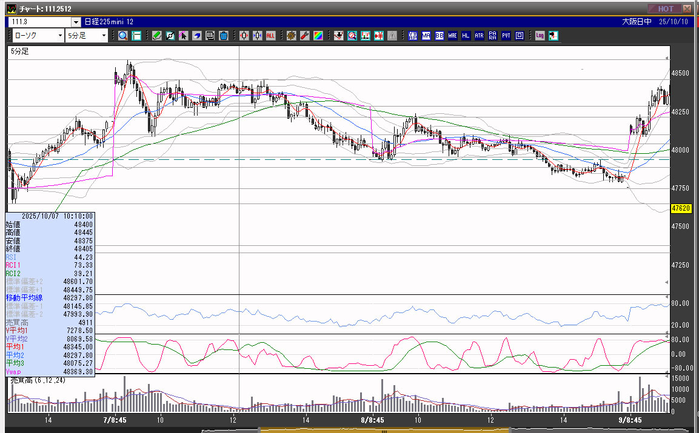699x433 pixels.
Task: Click the gear configuration icon
Action: (x=291, y=36)
